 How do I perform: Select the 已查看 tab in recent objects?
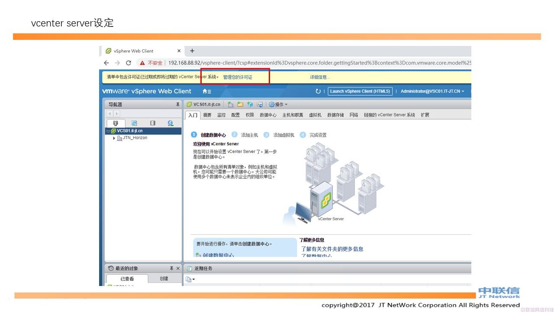click(127, 279)
